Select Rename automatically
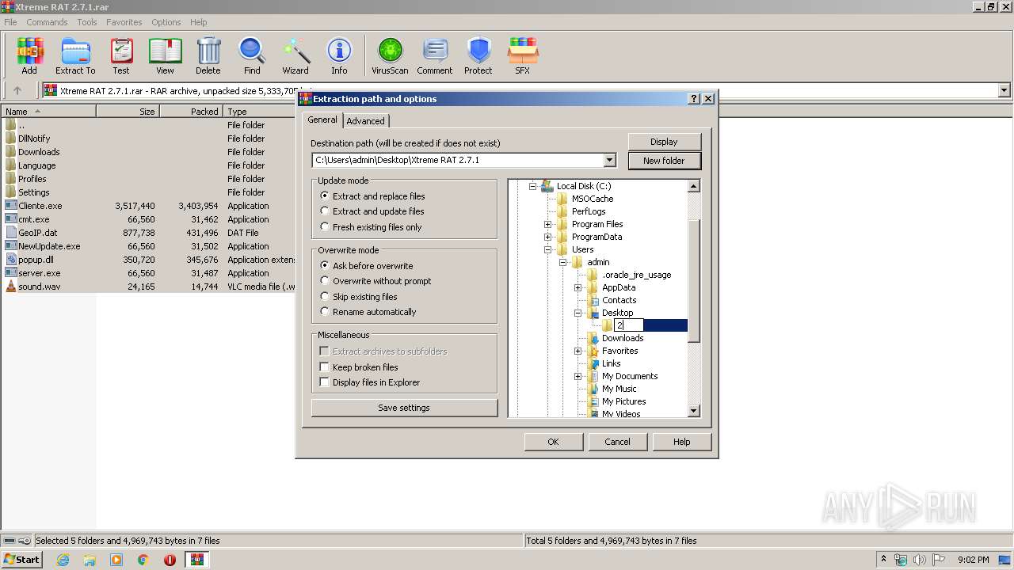Viewport: 1014px width, 570px height. coord(325,312)
